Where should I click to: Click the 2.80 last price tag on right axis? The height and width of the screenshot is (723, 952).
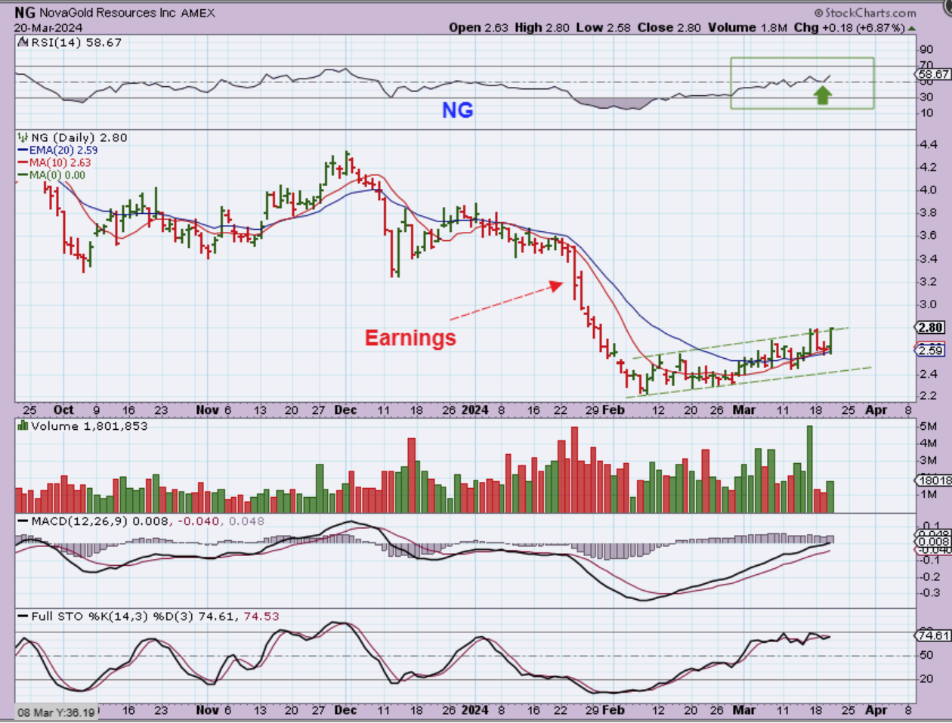coord(931,327)
